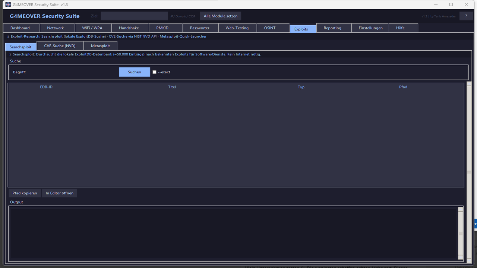Click the Output panel vertical scrollbar
Viewport: 477px width, 268px height.
[x=461, y=233]
